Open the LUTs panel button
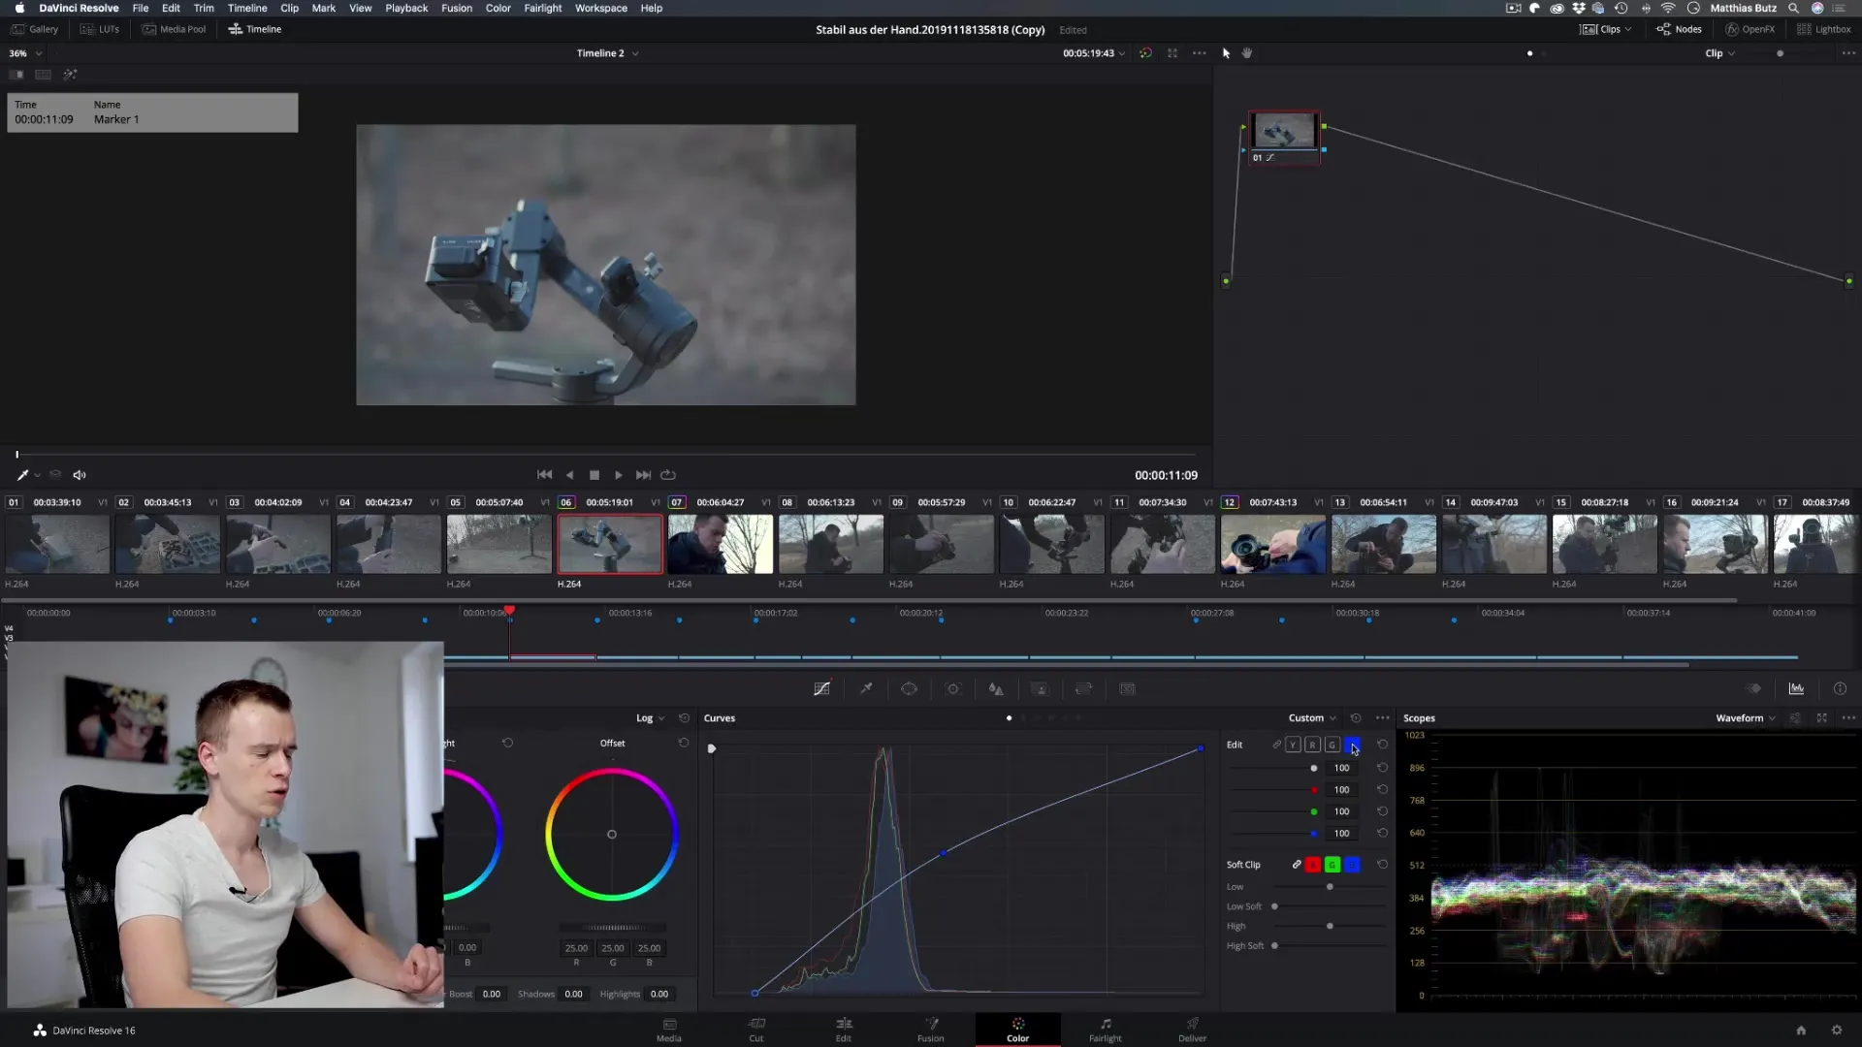1862x1047 pixels. click(100, 29)
